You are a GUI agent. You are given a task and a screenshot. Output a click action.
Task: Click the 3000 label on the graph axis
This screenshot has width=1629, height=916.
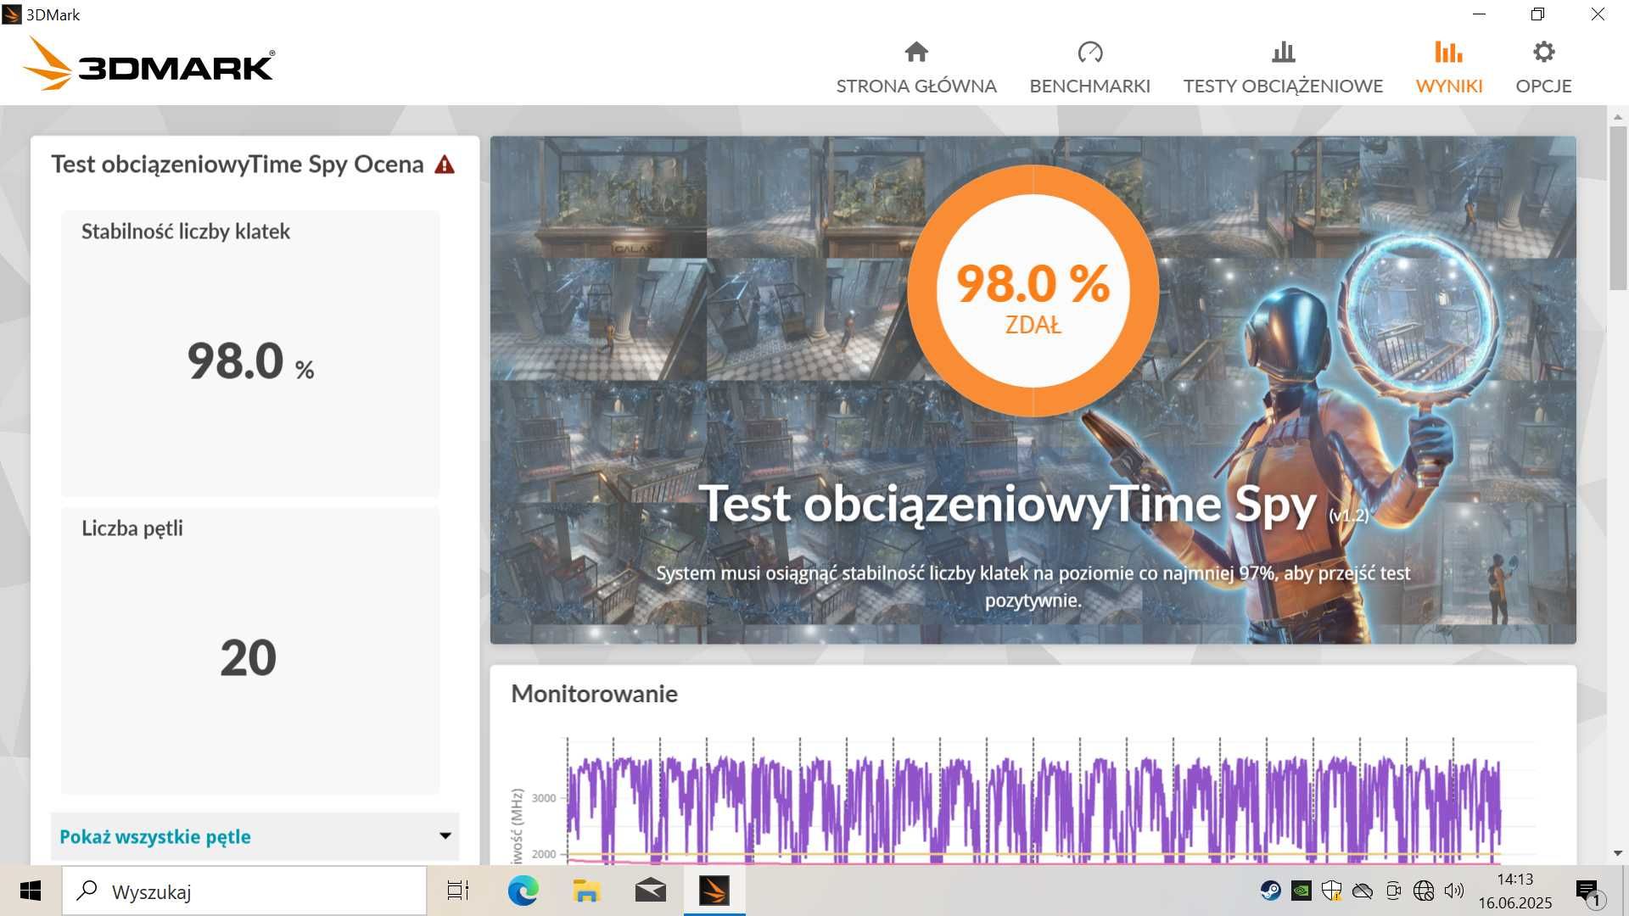(543, 798)
